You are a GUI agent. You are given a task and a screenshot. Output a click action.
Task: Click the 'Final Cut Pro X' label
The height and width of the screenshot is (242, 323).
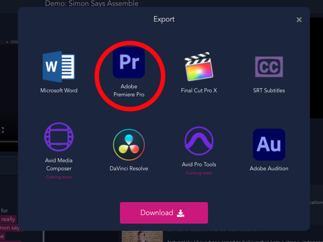click(199, 91)
